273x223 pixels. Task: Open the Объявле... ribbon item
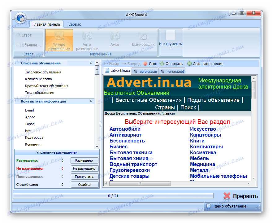coord(28,45)
